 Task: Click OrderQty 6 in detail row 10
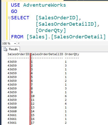66,96
